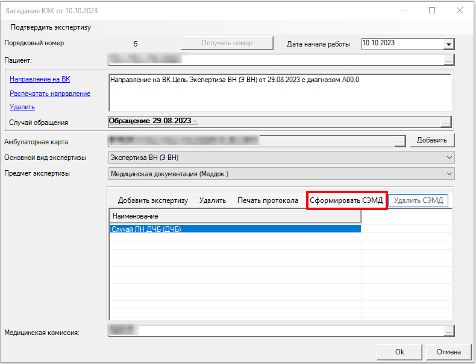Confirm the dialog with the Ok button
476x364 pixels.
(399, 352)
